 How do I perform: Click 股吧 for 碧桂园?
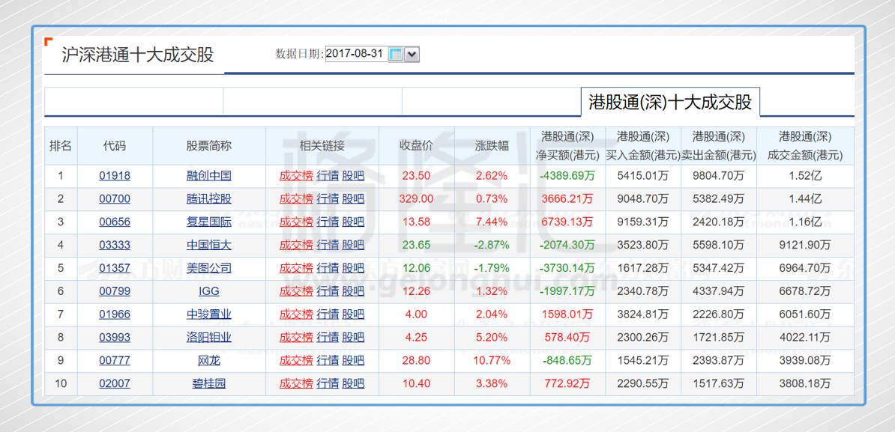coord(352,383)
